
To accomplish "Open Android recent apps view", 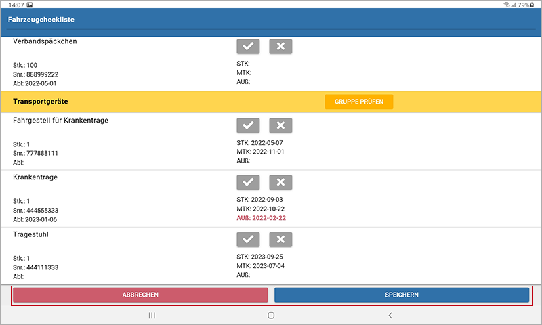I will coord(152,316).
